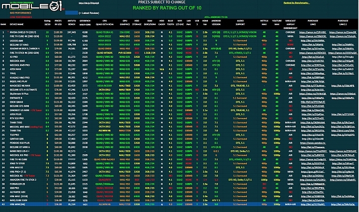Click the 'YOUTUBE MAX' column header
359x212 pixels.
pyautogui.click(x=277, y=22)
